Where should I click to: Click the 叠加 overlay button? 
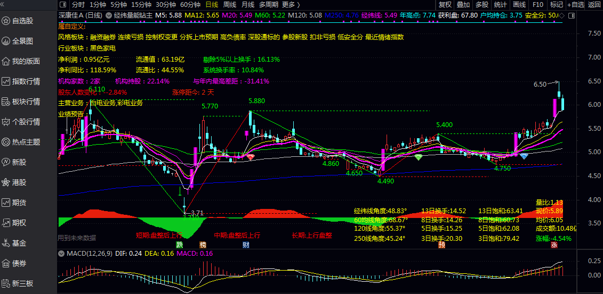click(463, 5)
